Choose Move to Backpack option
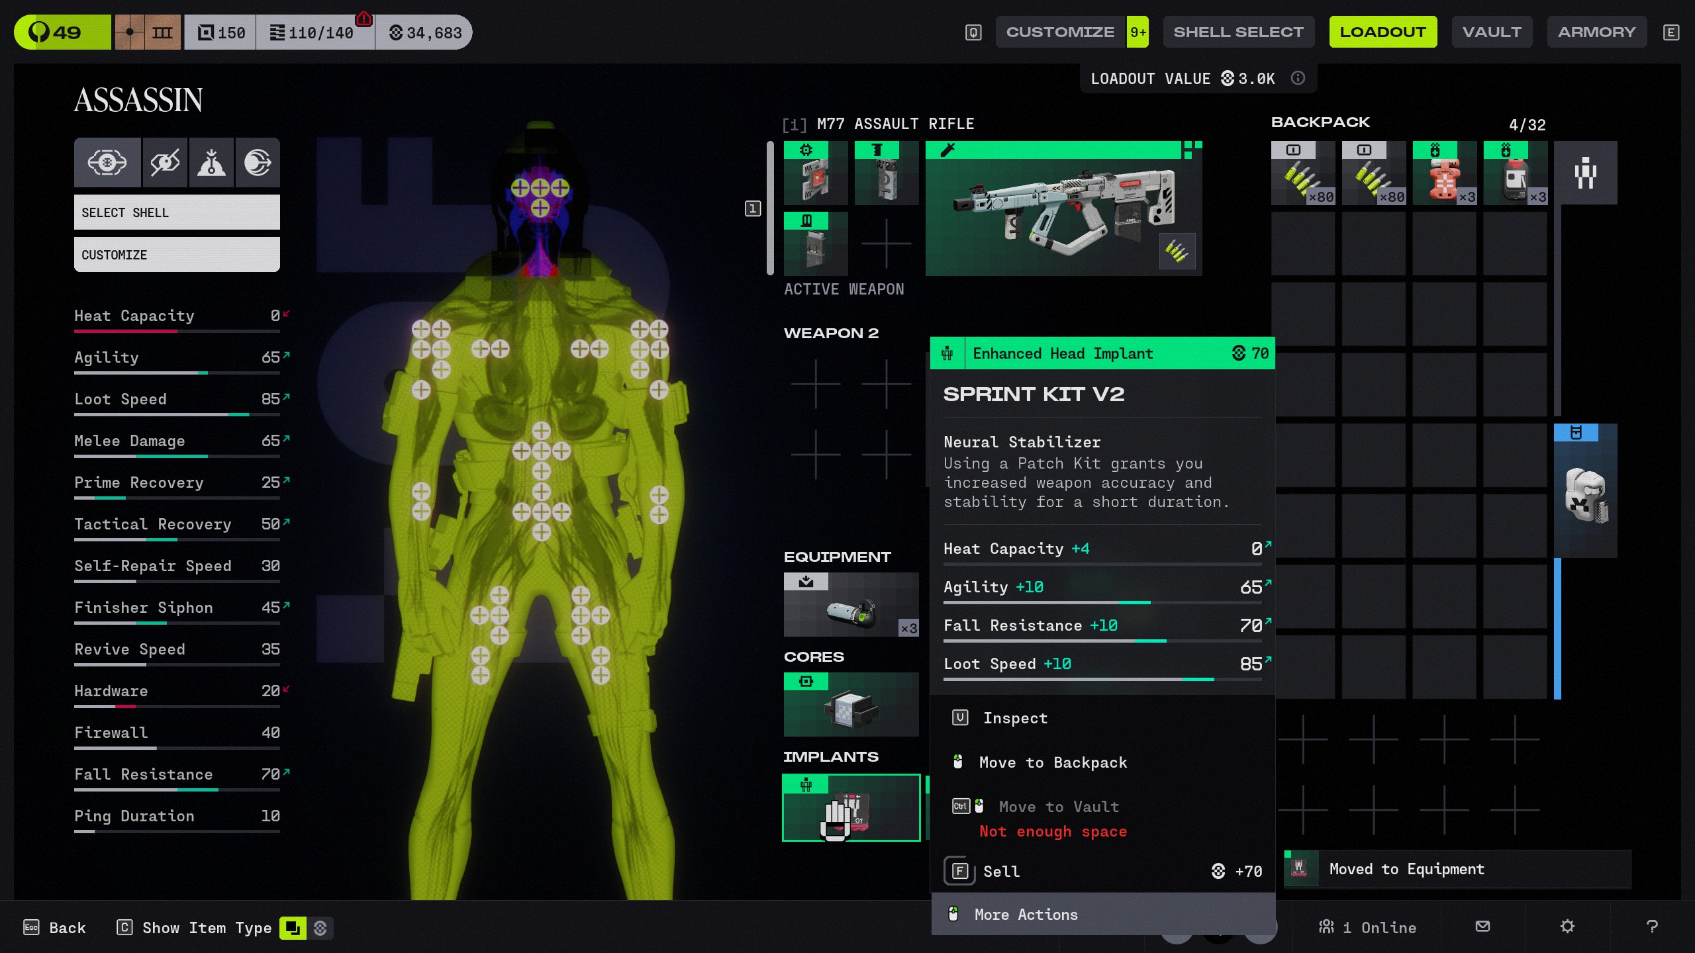 tap(1053, 762)
